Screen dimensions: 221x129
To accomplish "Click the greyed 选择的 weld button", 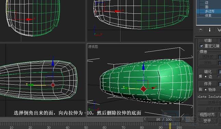I will 208,57.
